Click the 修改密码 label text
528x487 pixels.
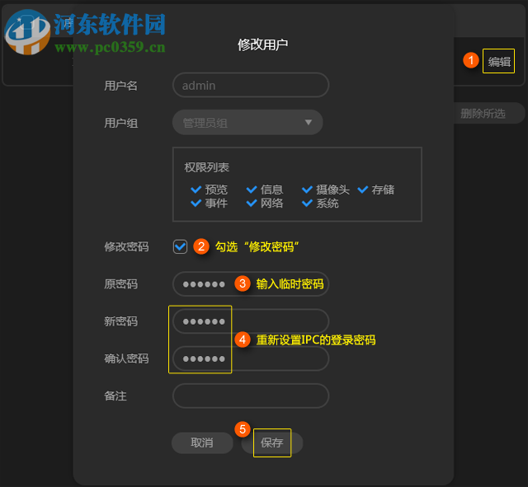[x=126, y=247]
